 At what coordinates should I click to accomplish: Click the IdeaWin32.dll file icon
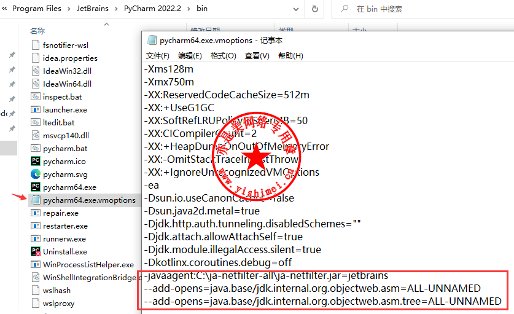[36, 71]
